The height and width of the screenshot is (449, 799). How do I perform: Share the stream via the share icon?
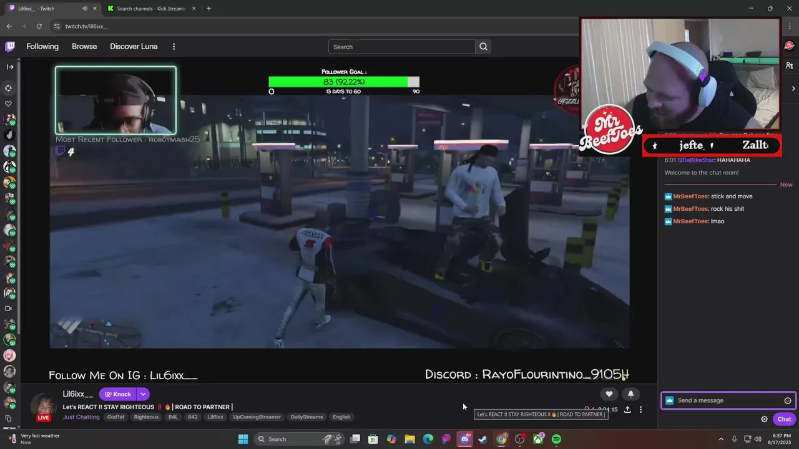coord(627,410)
